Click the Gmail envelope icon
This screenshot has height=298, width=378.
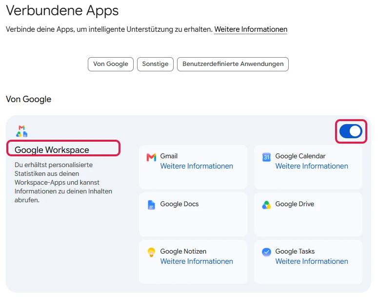point(151,157)
